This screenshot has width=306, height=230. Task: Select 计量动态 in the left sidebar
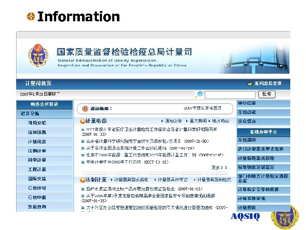(x=37, y=141)
